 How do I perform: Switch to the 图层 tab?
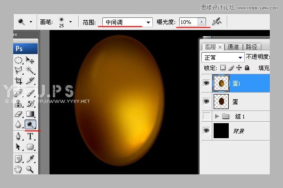[210, 47]
